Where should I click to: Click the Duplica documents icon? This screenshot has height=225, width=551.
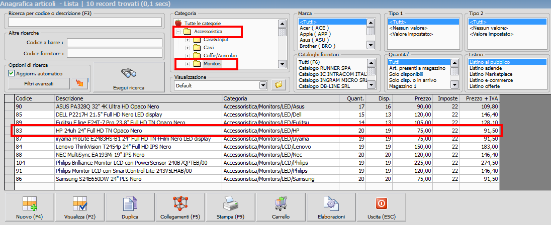(x=130, y=203)
